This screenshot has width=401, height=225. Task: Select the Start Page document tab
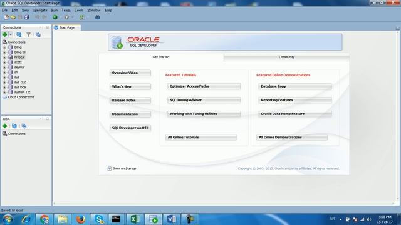(67, 27)
